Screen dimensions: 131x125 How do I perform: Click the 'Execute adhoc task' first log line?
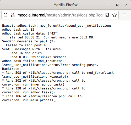pyautogui.click(x=57, y=26)
